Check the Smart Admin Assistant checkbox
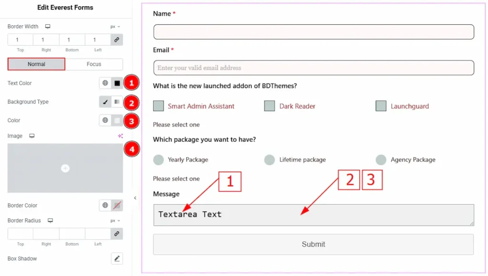The height and width of the screenshot is (276, 488). [159, 106]
